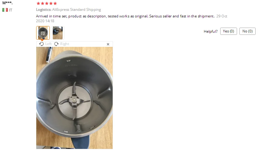Click the enlarged blender bowl photo
The image size is (258, 151).
click(x=75, y=98)
